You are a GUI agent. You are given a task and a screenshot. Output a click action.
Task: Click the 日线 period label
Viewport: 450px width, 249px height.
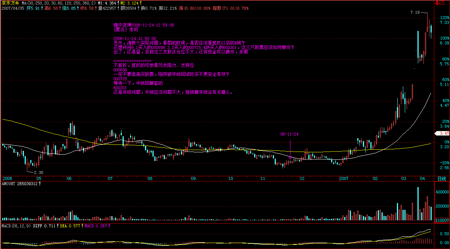click(442, 179)
